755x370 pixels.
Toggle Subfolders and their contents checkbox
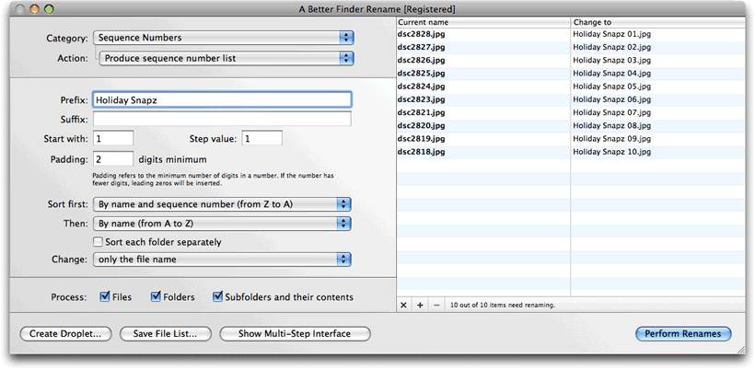(217, 297)
